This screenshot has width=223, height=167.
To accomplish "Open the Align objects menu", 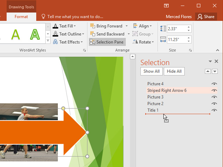I will pos(143,26).
